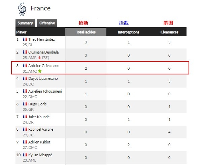Viewport: 202px width, 165px height.
Task: Open Antoine Griezmann's player link
Action: tap(44, 66)
